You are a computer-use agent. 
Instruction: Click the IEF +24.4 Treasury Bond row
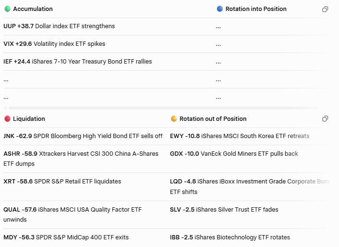[x=78, y=62]
